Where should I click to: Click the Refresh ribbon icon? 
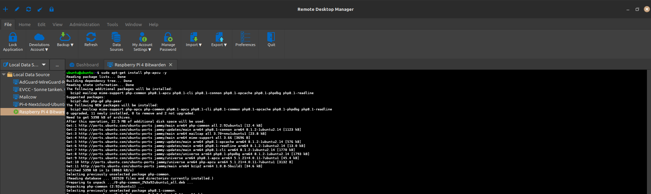(91, 37)
